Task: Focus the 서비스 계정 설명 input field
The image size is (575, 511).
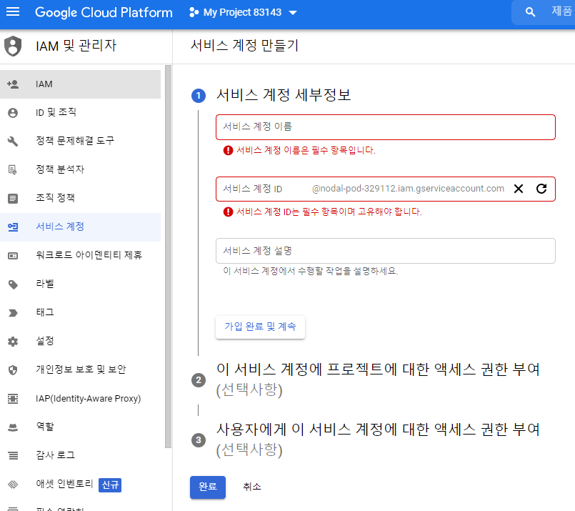Action: [x=386, y=251]
